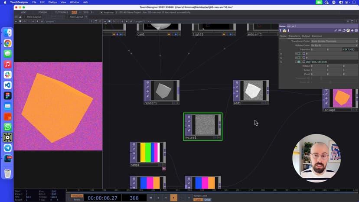Click the play forward button in transport
This screenshot has width=359, height=202.
tap(173, 198)
